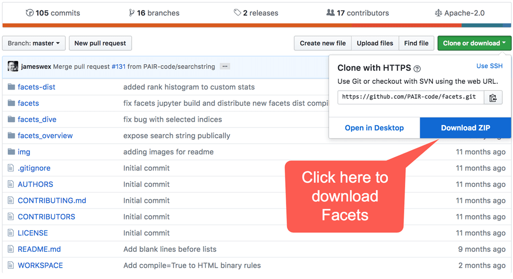Open the README.md file
The width and height of the screenshot is (513, 279).
[39, 249]
